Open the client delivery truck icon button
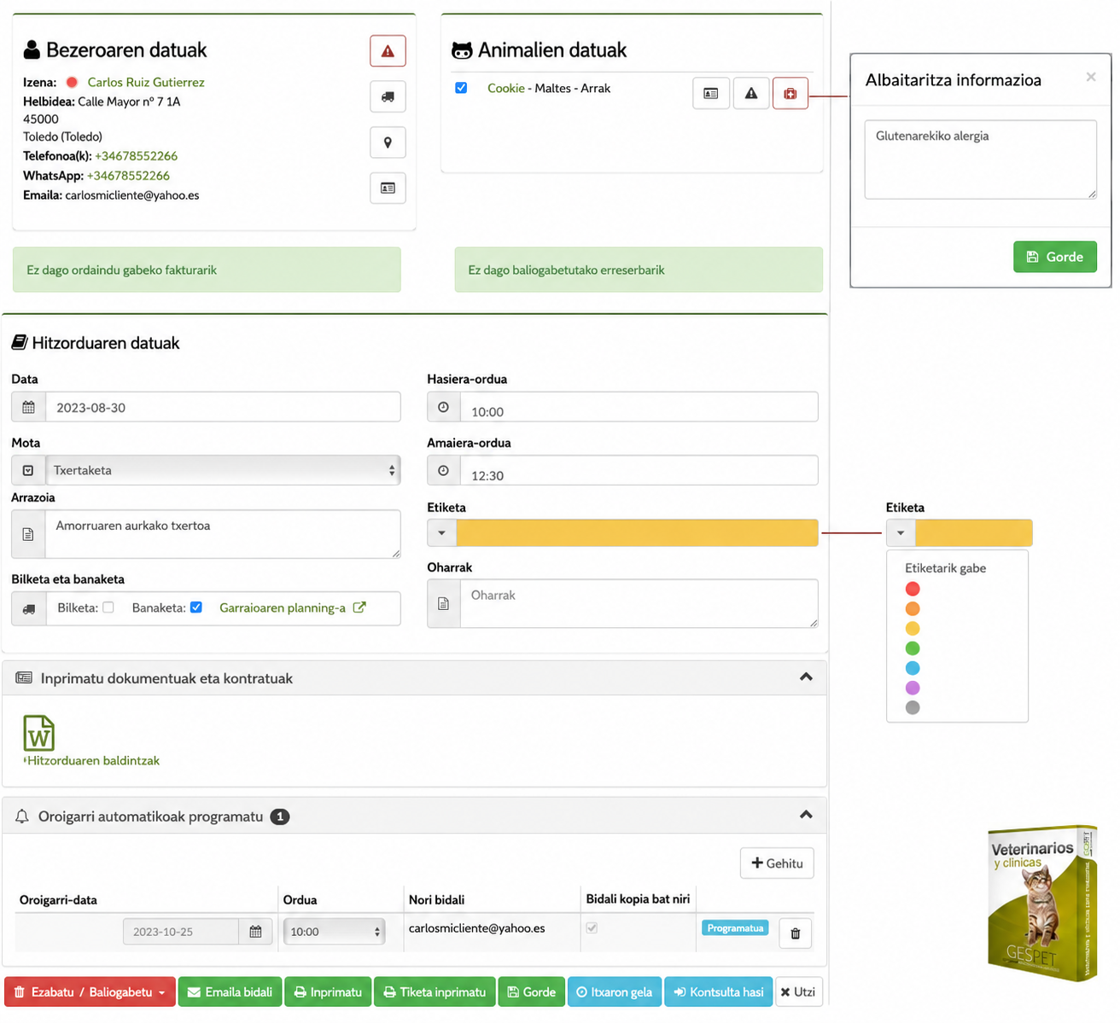The height and width of the screenshot is (1023, 1120). 388,96
